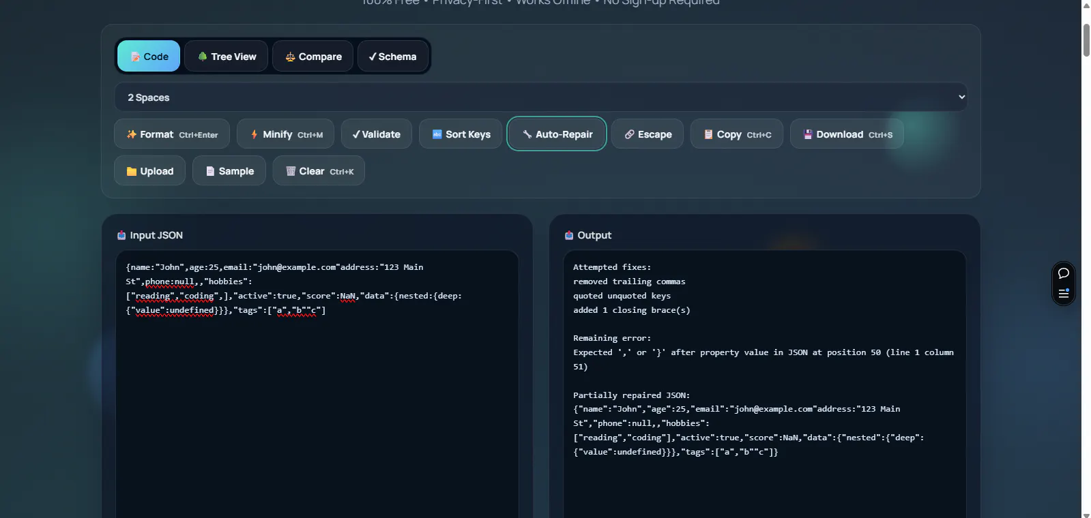Switch to the Code tab
The height and width of the screenshot is (518, 1091).
tap(149, 56)
